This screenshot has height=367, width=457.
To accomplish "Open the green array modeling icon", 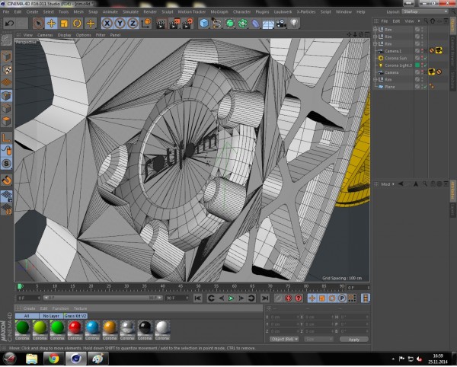I will [243, 24].
